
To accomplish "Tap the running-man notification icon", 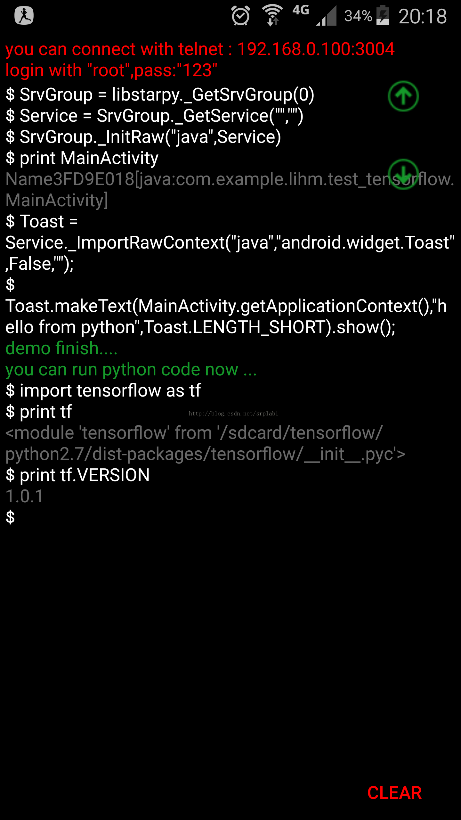I will [24, 15].
